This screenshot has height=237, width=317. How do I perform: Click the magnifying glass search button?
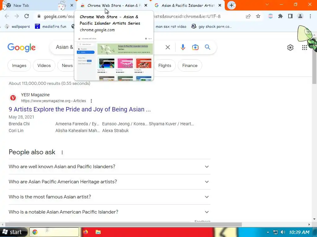(x=207, y=47)
